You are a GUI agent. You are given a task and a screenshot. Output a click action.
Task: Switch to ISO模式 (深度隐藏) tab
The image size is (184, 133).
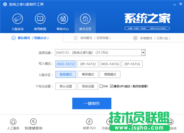(x=92, y=38)
